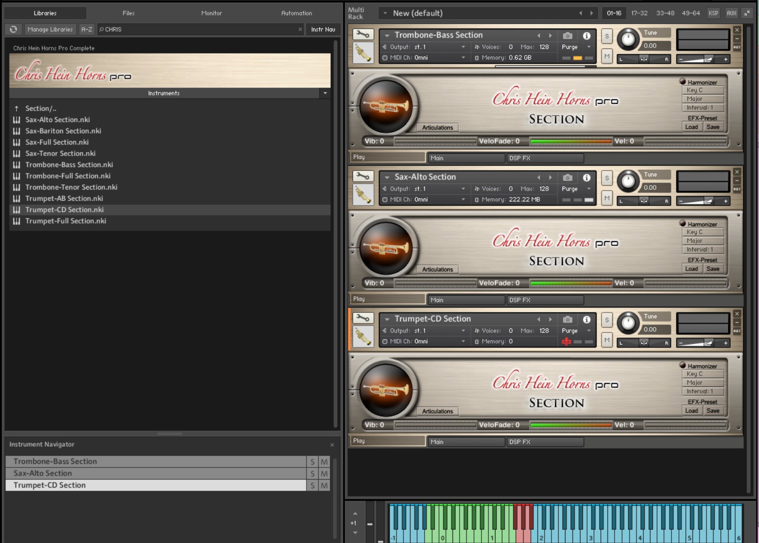Solo Trumpet-CD Section in Instrument Navigator

coord(312,485)
